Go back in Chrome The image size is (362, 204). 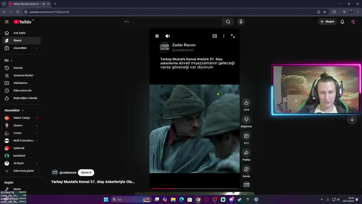click(x=4, y=12)
